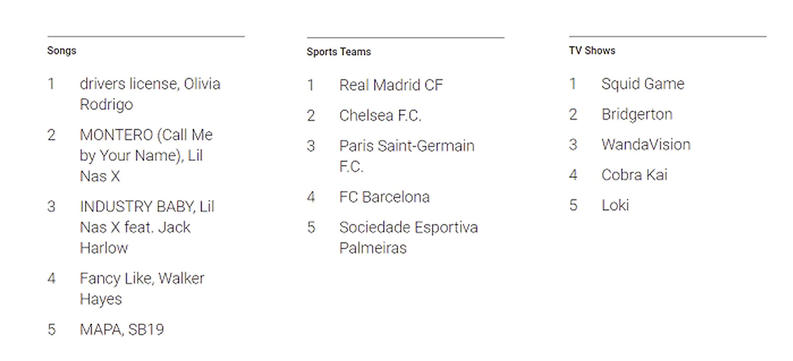Screen dimensions: 793x361
Task: Click rank number 1 beside Squid Game
Action: [573, 84]
